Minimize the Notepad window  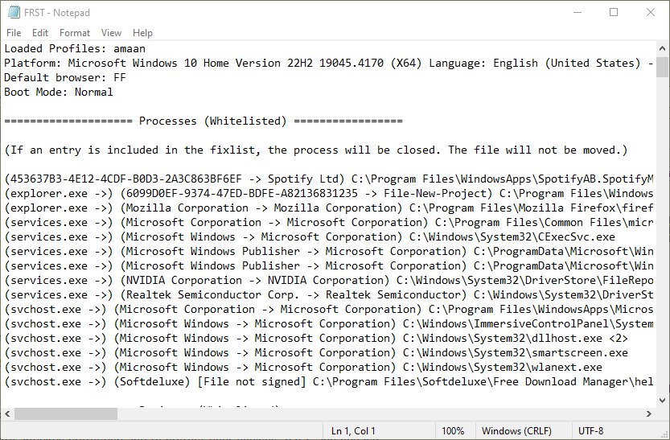(578, 12)
